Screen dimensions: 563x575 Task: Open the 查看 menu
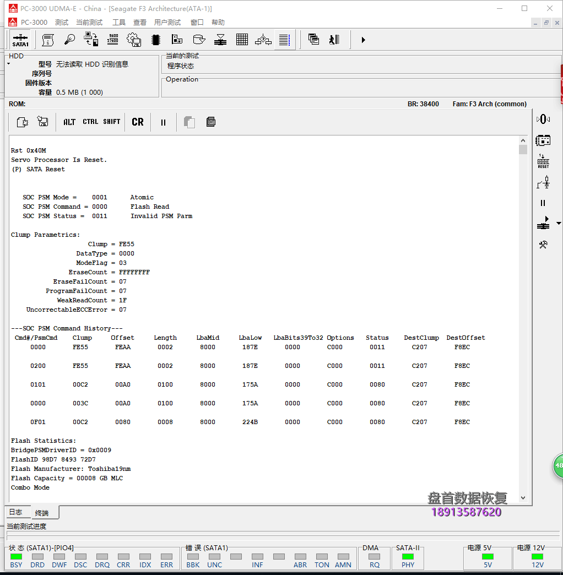tap(140, 23)
